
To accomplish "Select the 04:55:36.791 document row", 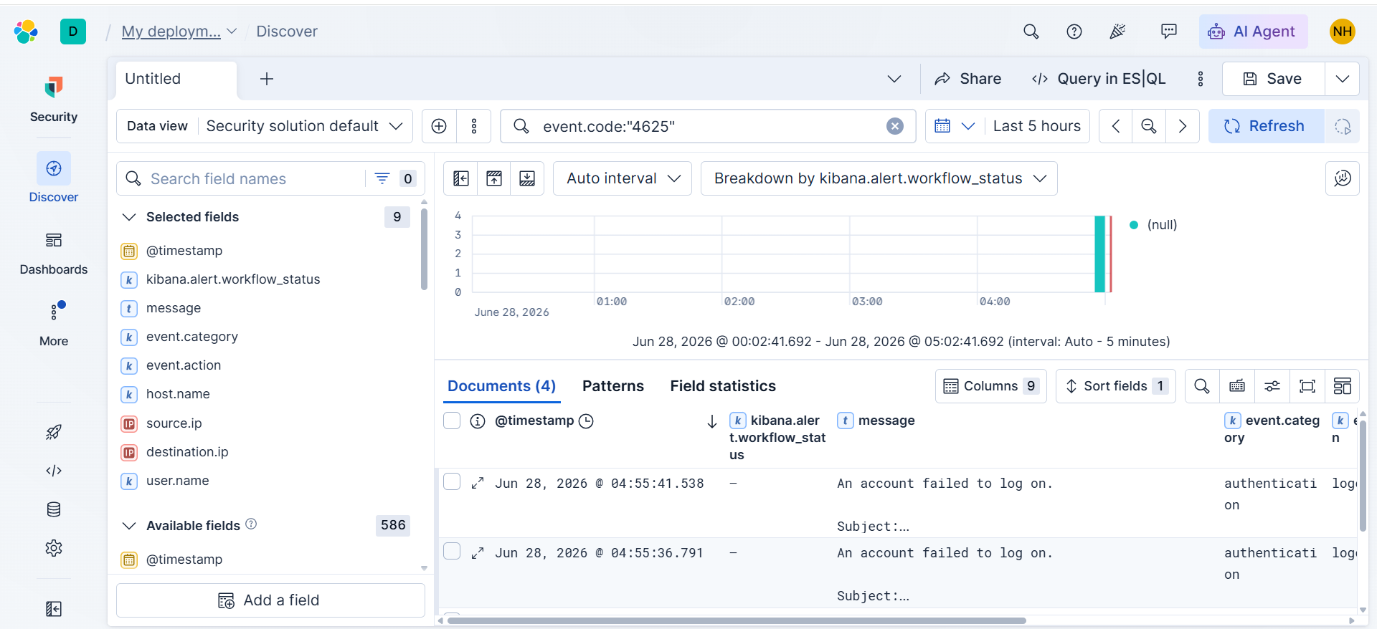I will click(x=452, y=551).
